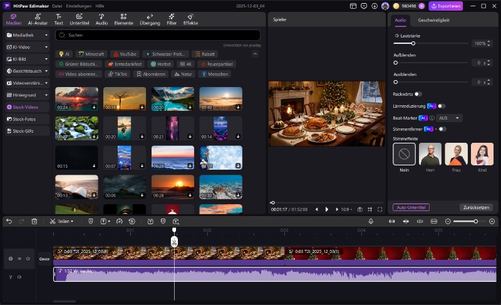The width and height of the screenshot is (501, 305).
Task: Click the delete trash icon in timeline toolbar
Action: [x=34, y=221]
